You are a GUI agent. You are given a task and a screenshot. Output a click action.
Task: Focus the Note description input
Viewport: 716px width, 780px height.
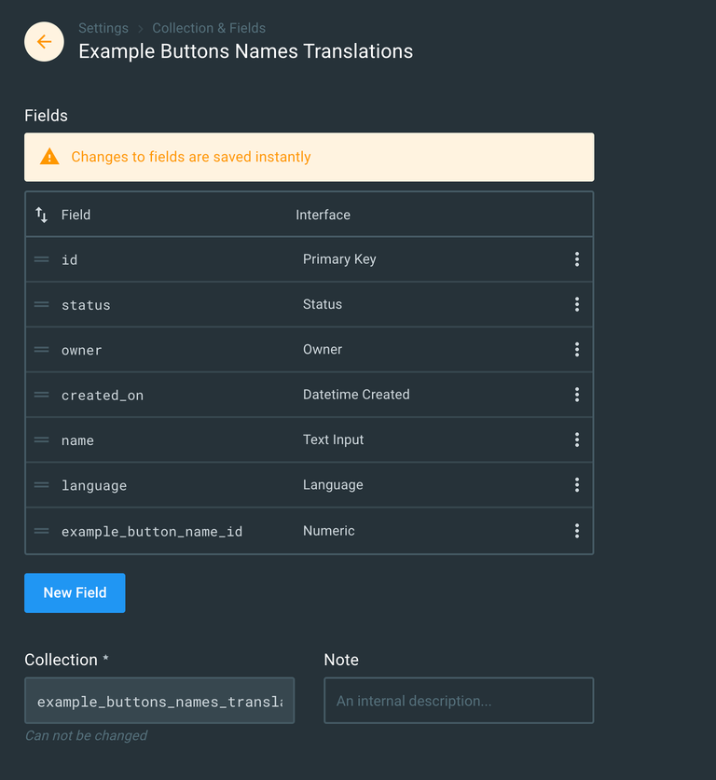(x=458, y=701)
